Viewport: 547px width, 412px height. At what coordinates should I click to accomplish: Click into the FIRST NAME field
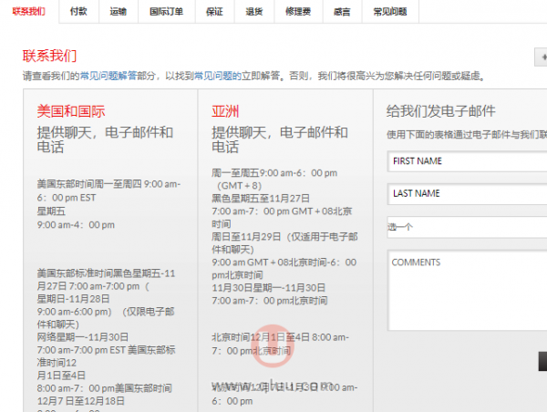[x=465, y=161]
